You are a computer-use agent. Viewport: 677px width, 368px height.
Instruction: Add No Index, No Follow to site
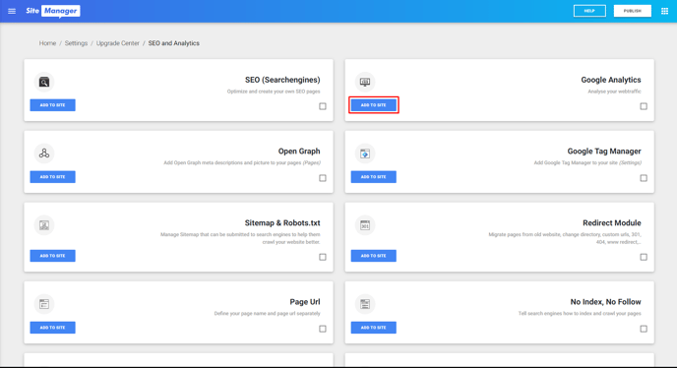point(374,328)
